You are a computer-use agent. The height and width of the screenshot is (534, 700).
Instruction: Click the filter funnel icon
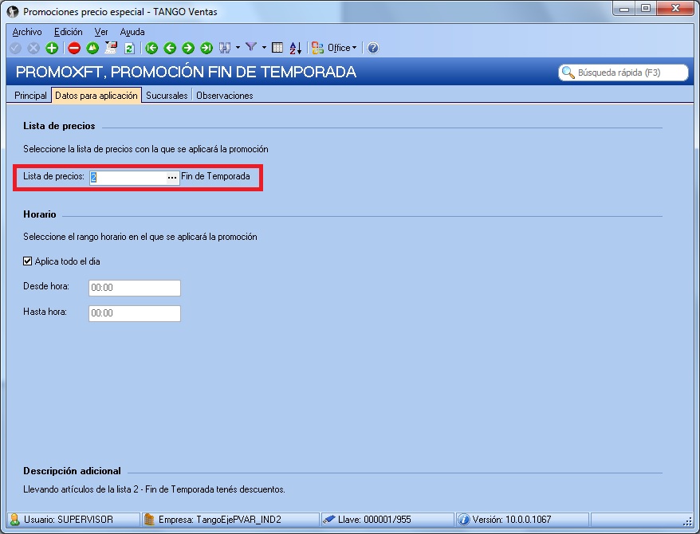click(251, 47)
